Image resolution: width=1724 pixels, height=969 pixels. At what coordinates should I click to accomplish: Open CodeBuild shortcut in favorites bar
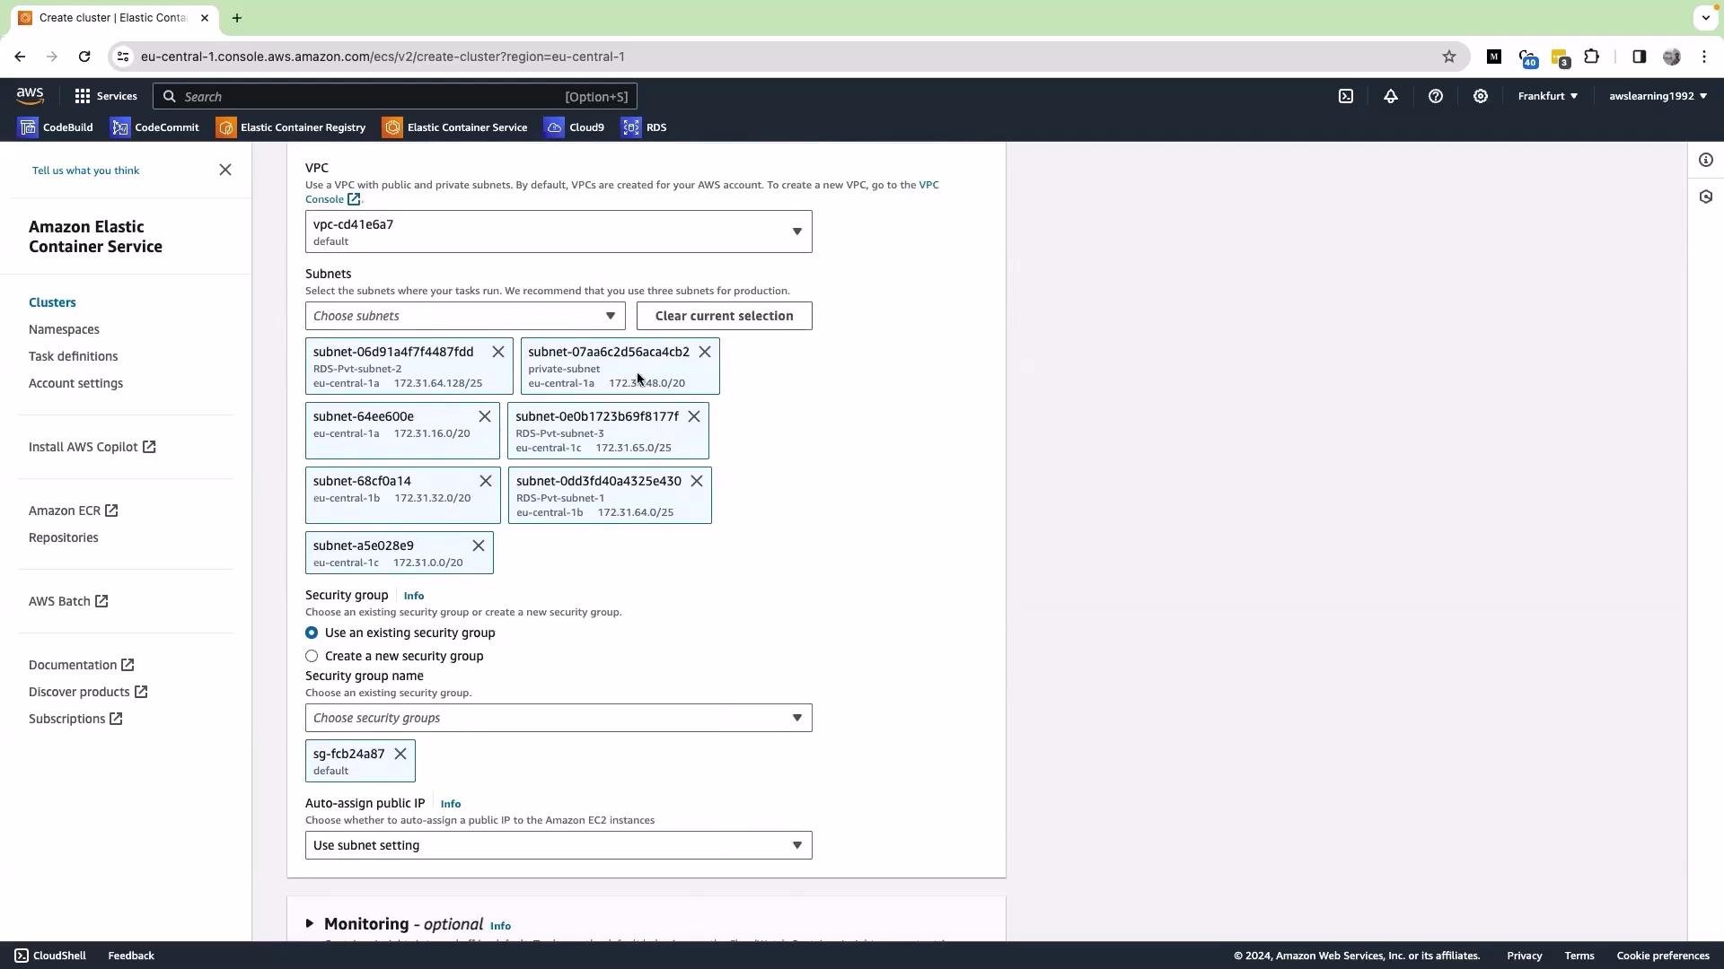click(56, 127)
